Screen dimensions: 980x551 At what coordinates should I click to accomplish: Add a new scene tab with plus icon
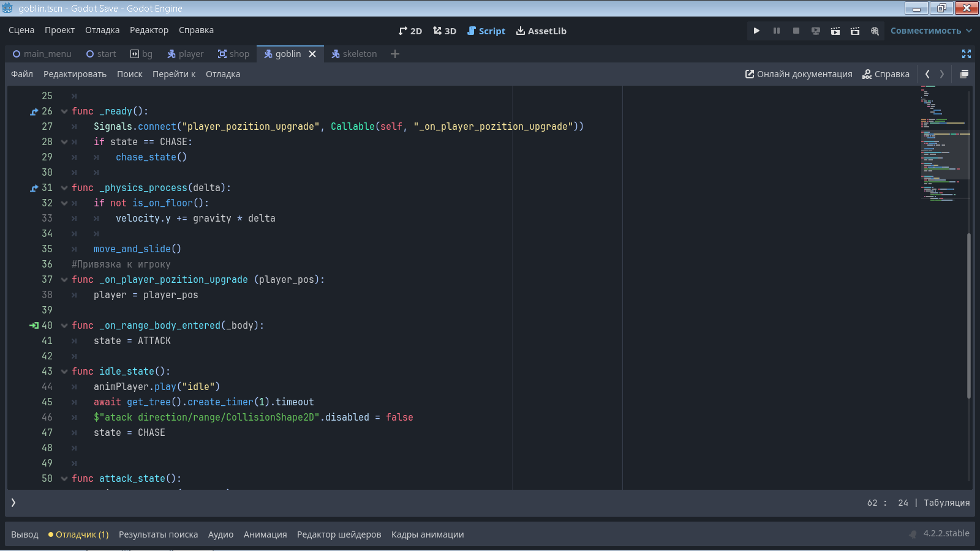tap(395, 54)
